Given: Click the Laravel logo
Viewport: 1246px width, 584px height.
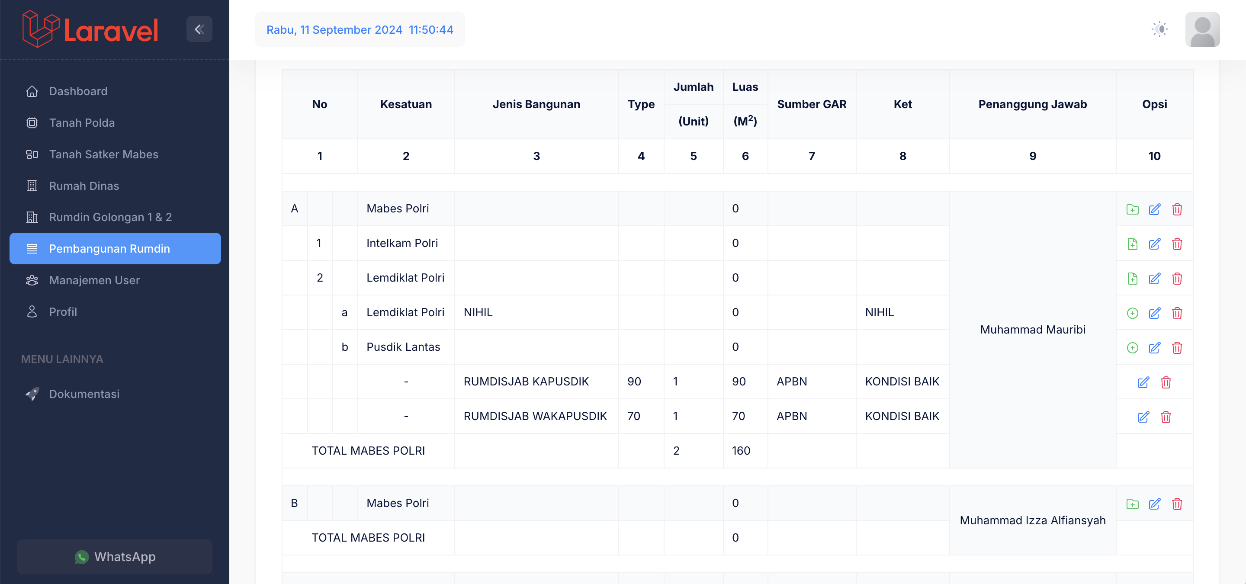Looking at the screenshot, I should [90, 29].
